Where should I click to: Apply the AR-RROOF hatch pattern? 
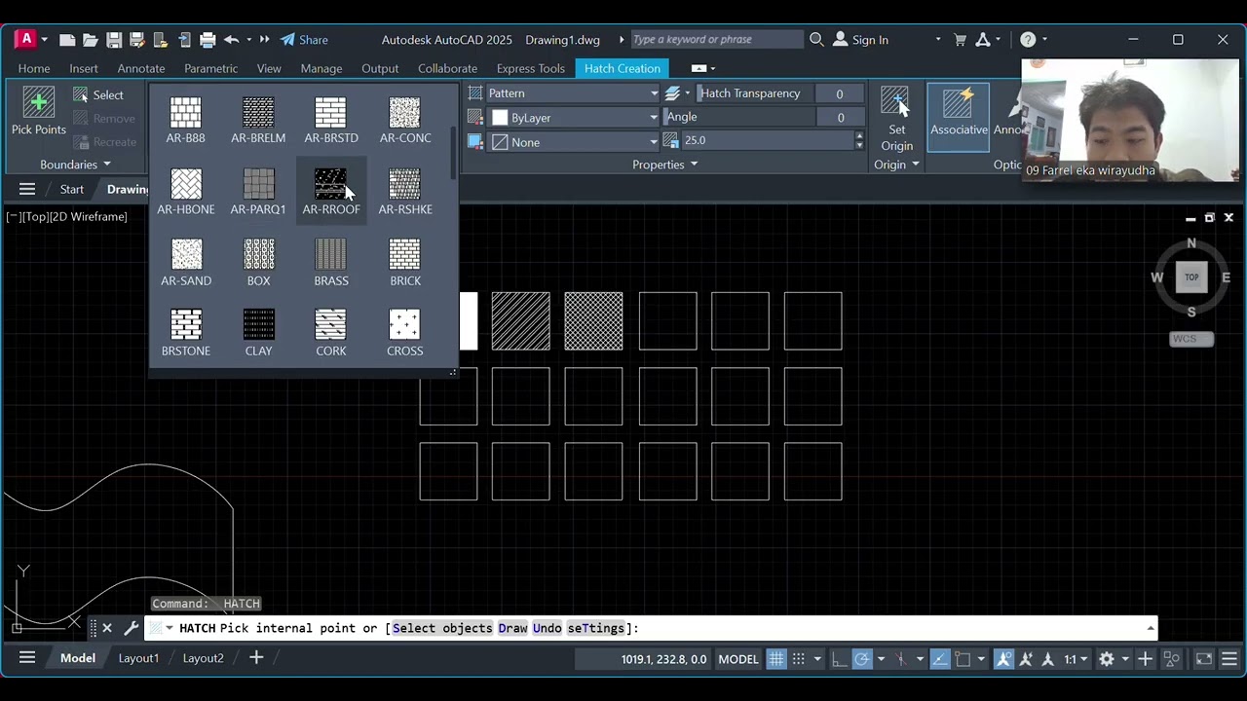331,191
